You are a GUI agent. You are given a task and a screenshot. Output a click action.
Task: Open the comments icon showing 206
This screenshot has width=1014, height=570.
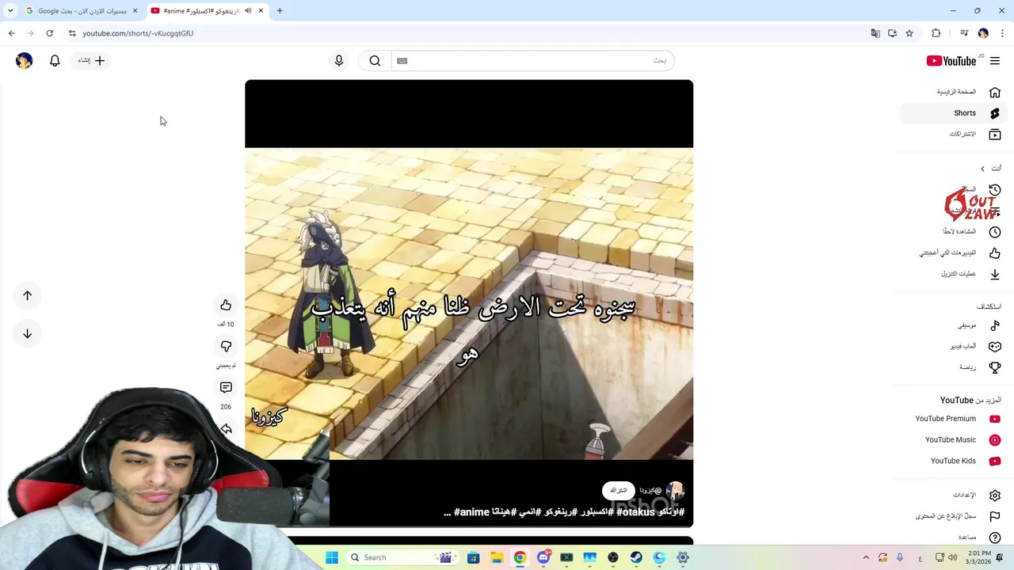(x=226, y=387)
